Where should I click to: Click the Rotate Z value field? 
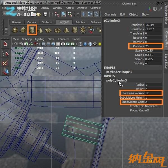point(153,46)
